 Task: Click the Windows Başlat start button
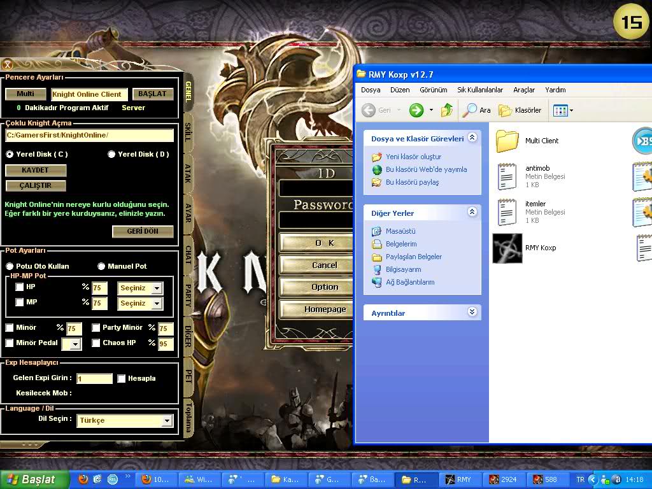pos(34,479)
